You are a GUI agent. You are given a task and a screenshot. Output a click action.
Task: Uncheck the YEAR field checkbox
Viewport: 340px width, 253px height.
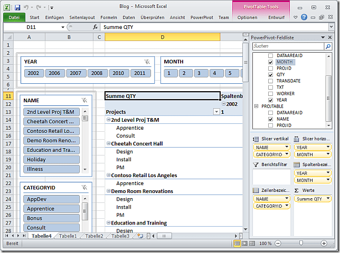pos(270,100)
